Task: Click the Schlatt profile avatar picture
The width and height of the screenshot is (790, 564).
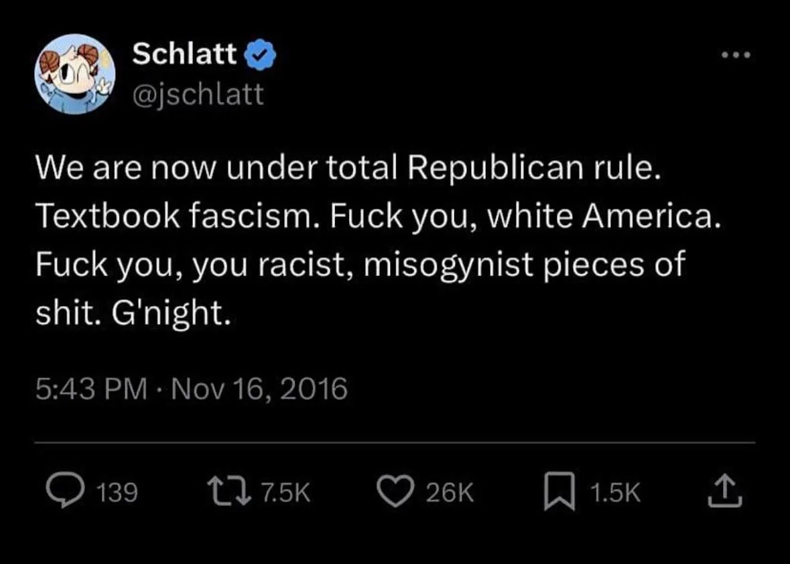Action: click(75, 74)
